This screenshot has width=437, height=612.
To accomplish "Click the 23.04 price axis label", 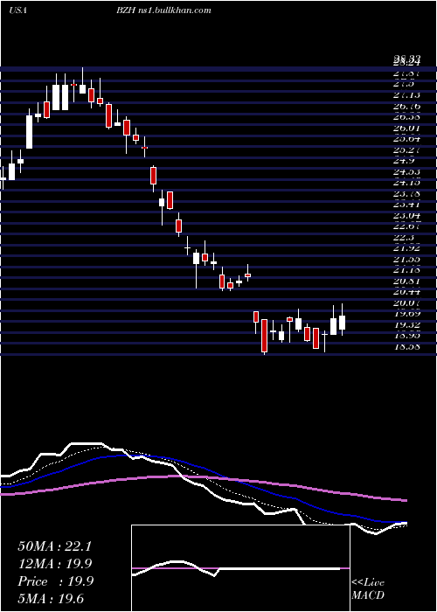I will pos(406,215).
